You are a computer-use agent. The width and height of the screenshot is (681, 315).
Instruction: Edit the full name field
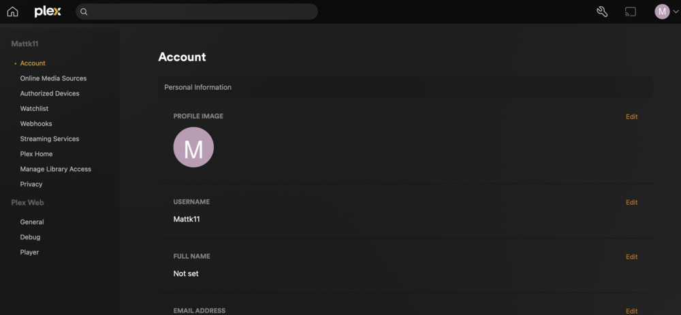pos(631,257)
